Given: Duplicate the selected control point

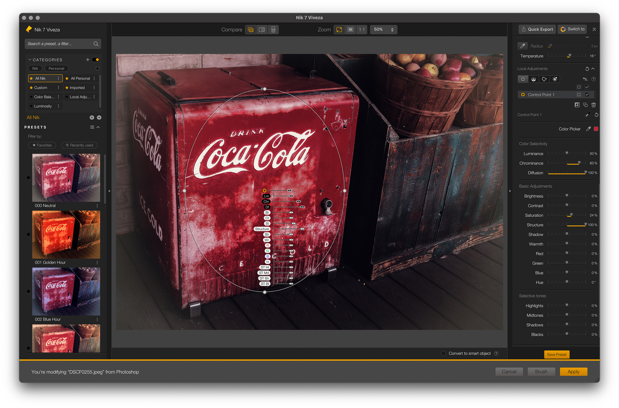Looking at the screenshot, I should point(585,105).
